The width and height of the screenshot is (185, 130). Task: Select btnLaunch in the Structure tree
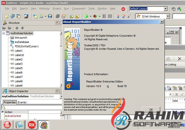coord(21,38)
